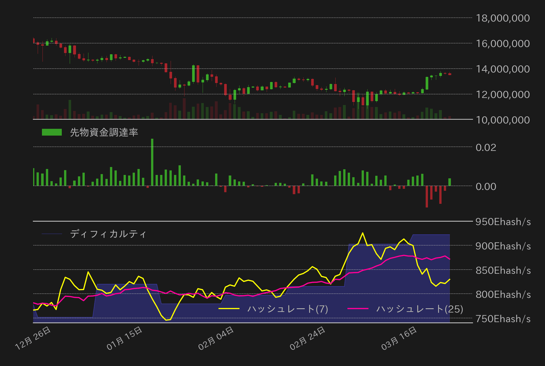
Task: Click the 12月 26日 date axis label
Action: pos(33,338)
